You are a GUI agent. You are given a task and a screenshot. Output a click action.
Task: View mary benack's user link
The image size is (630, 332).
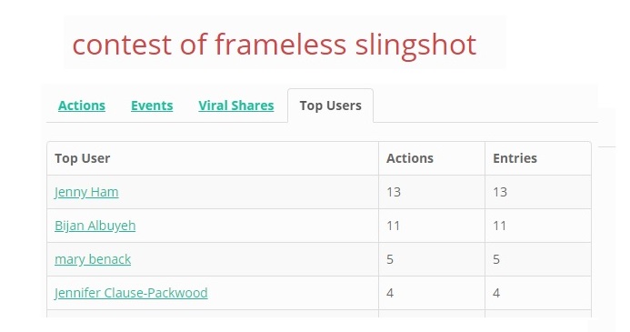(93, 259)
